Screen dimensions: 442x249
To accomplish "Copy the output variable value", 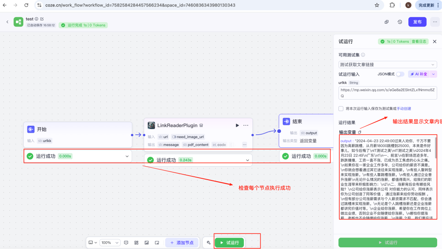I will (359, 132).
